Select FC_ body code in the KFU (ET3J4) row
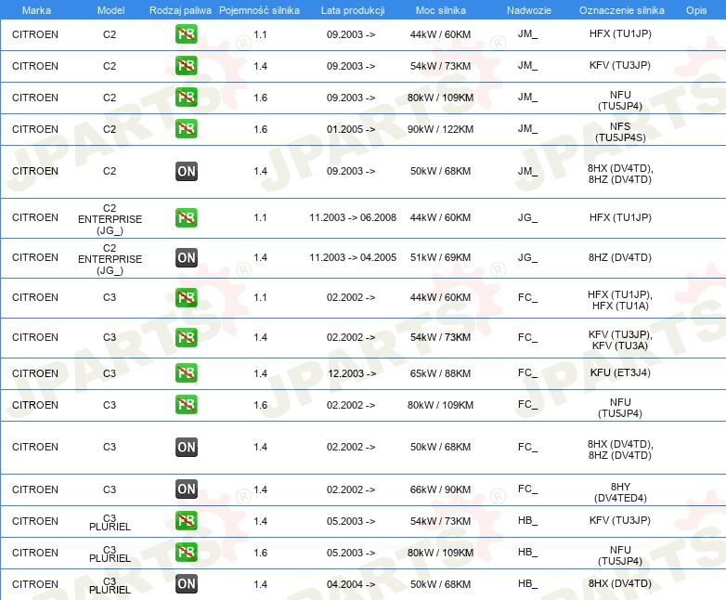Viewport: 726px width, 600px height. [x=528, y=373]
